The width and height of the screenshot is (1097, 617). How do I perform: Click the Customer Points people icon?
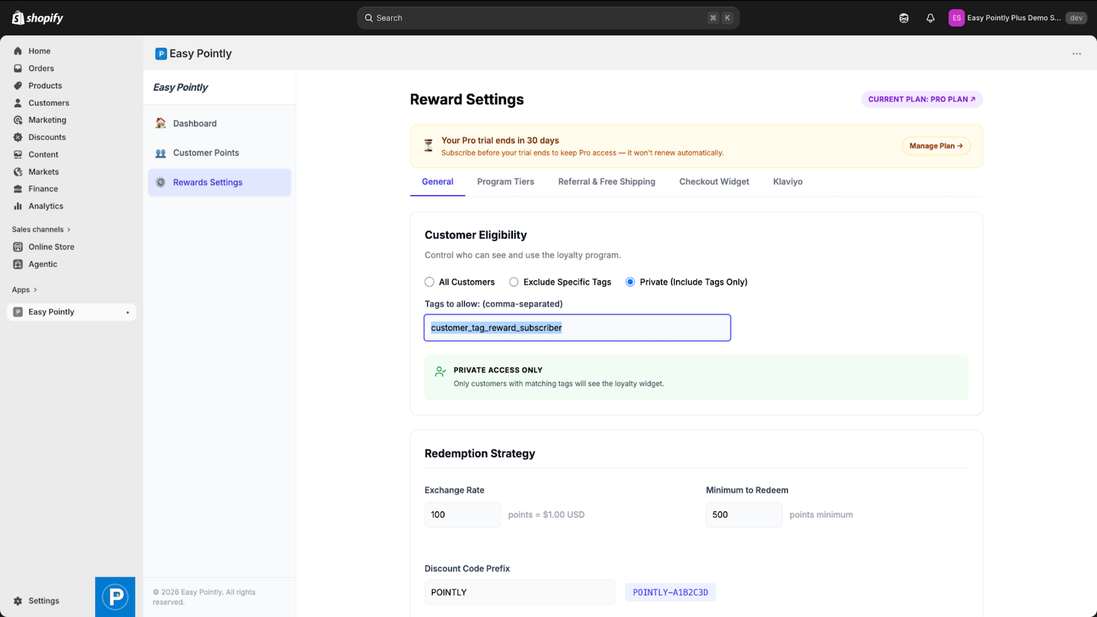click(x=160, y=153)
